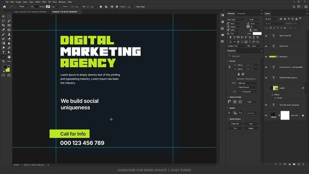309x174 pixels.
Task: Hide the 'Call for Info' text layer
Action: (x=266, y=46)
